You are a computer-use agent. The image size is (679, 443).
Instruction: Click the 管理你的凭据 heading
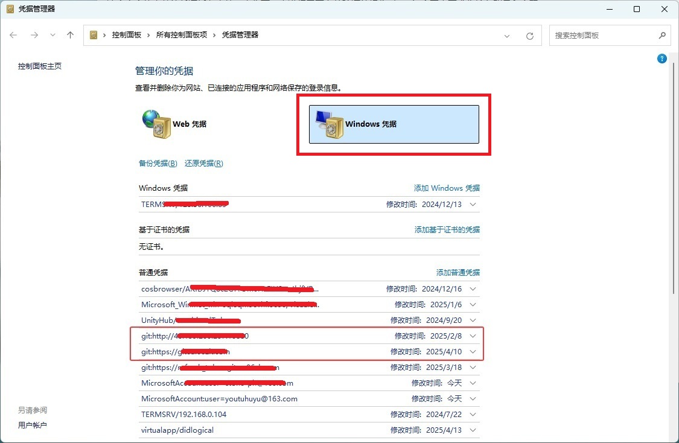pyautogui.click(x=164, y=71)
